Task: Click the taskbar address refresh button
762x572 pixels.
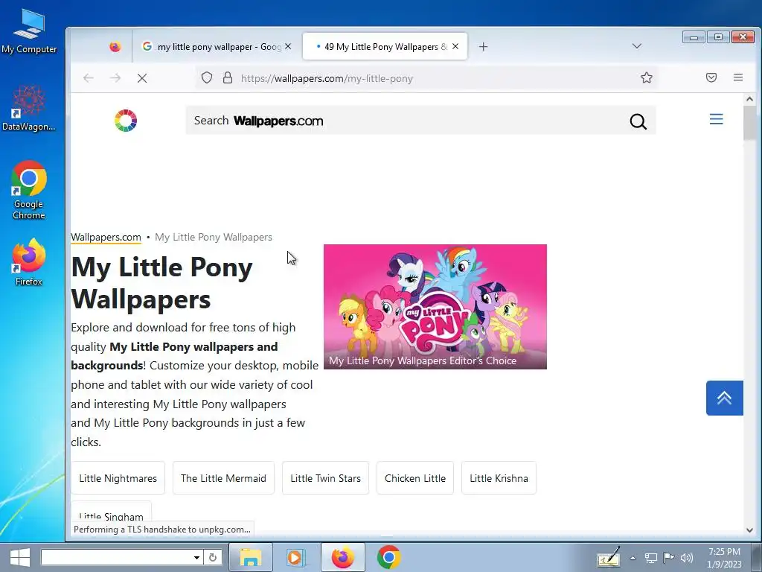Action: tap(212, 557)
